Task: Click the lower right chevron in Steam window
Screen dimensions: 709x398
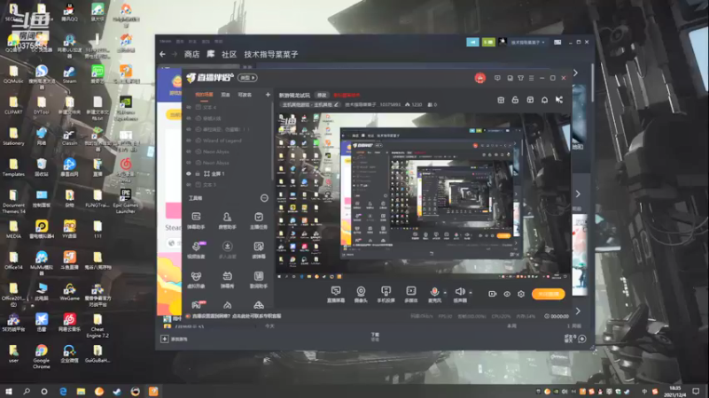Action: tap(578, 311)
